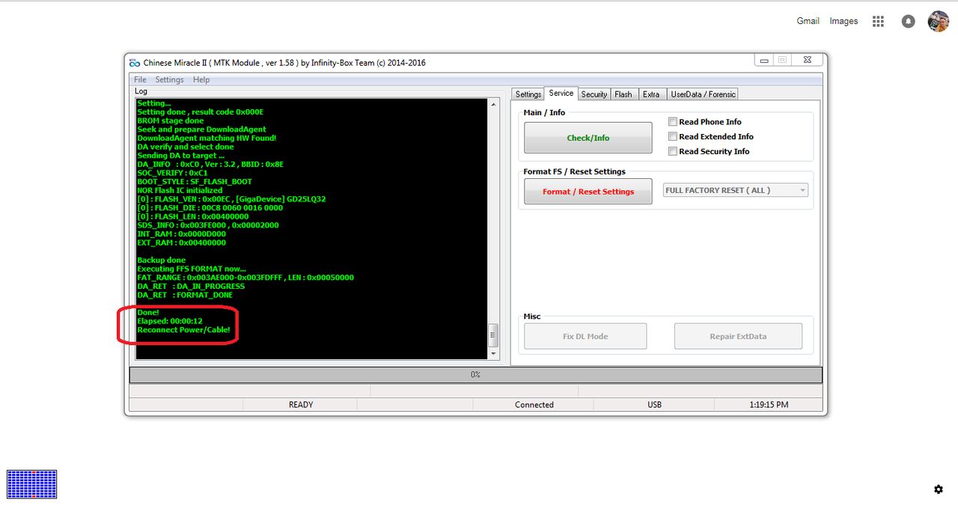Click the Format / Reset Settings button
This screenshot has width=958, height=506.
pos(588,192)
